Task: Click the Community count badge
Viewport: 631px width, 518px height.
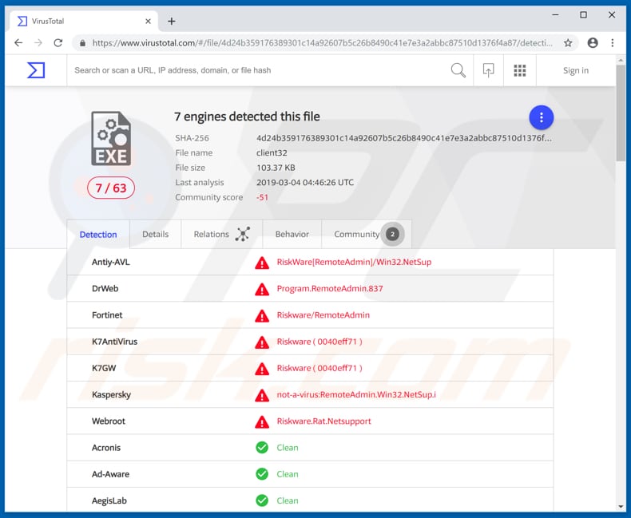Action: pos(392,234)
